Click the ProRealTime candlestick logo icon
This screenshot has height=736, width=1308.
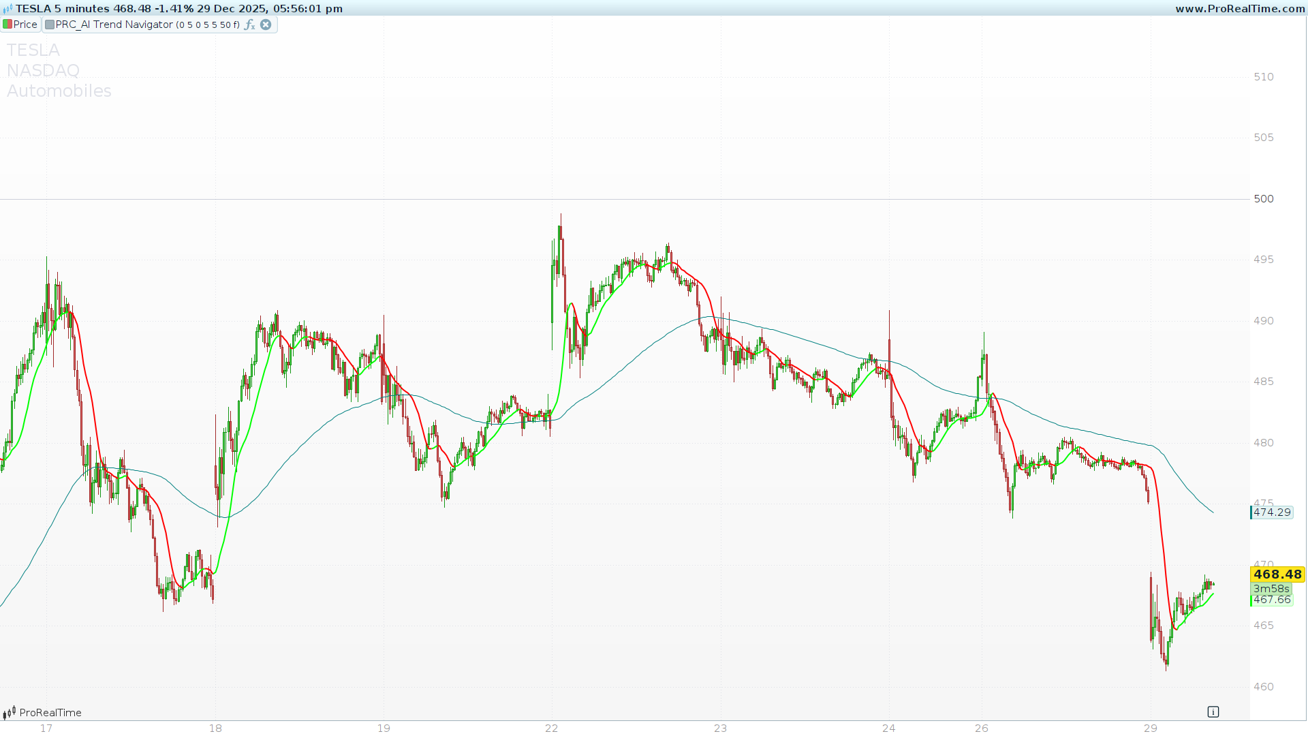click(9, 713)
